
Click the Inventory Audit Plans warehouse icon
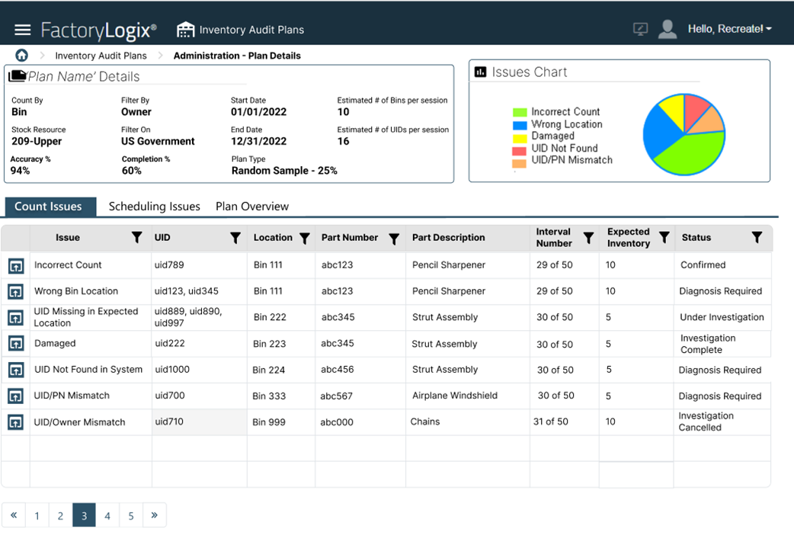pyautogui.click(x=185, y=30)
